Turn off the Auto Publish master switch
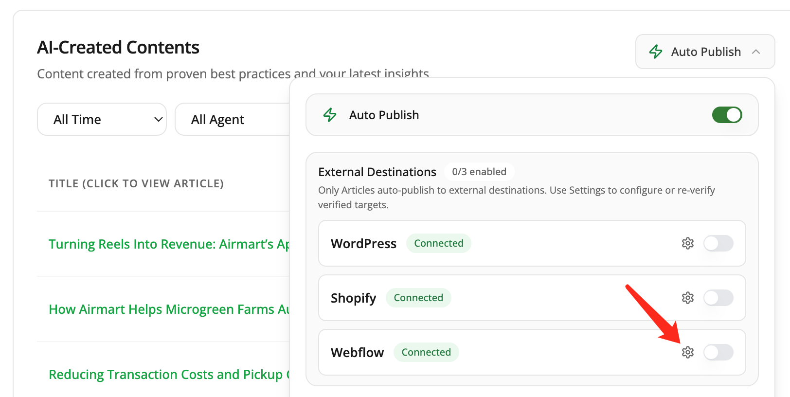790x397 pixels. click(727, 115)
